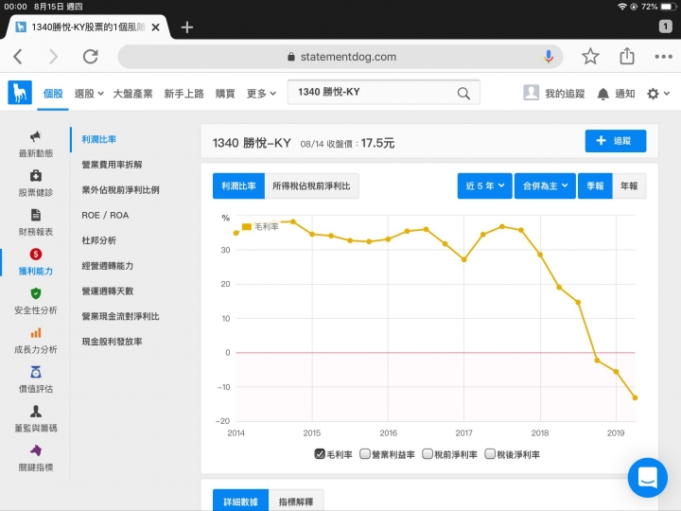
Task: Open 營業費用率拆解 link
Action: coord(112,165)
